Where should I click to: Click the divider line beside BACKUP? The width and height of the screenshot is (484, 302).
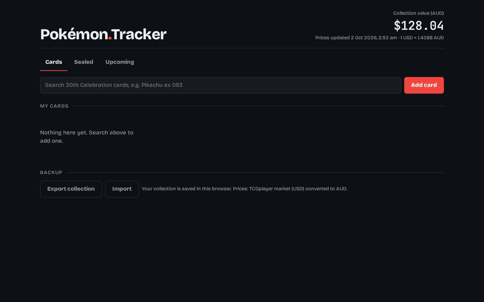255,173
